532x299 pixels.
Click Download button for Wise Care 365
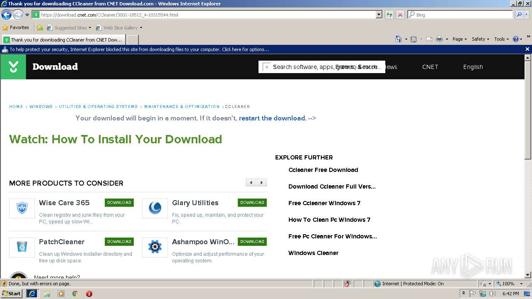coord(119,203)
